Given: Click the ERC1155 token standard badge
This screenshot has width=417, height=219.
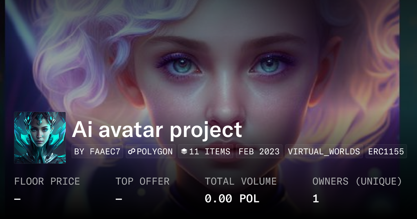Looking at the screenshot, I should 386,152.
